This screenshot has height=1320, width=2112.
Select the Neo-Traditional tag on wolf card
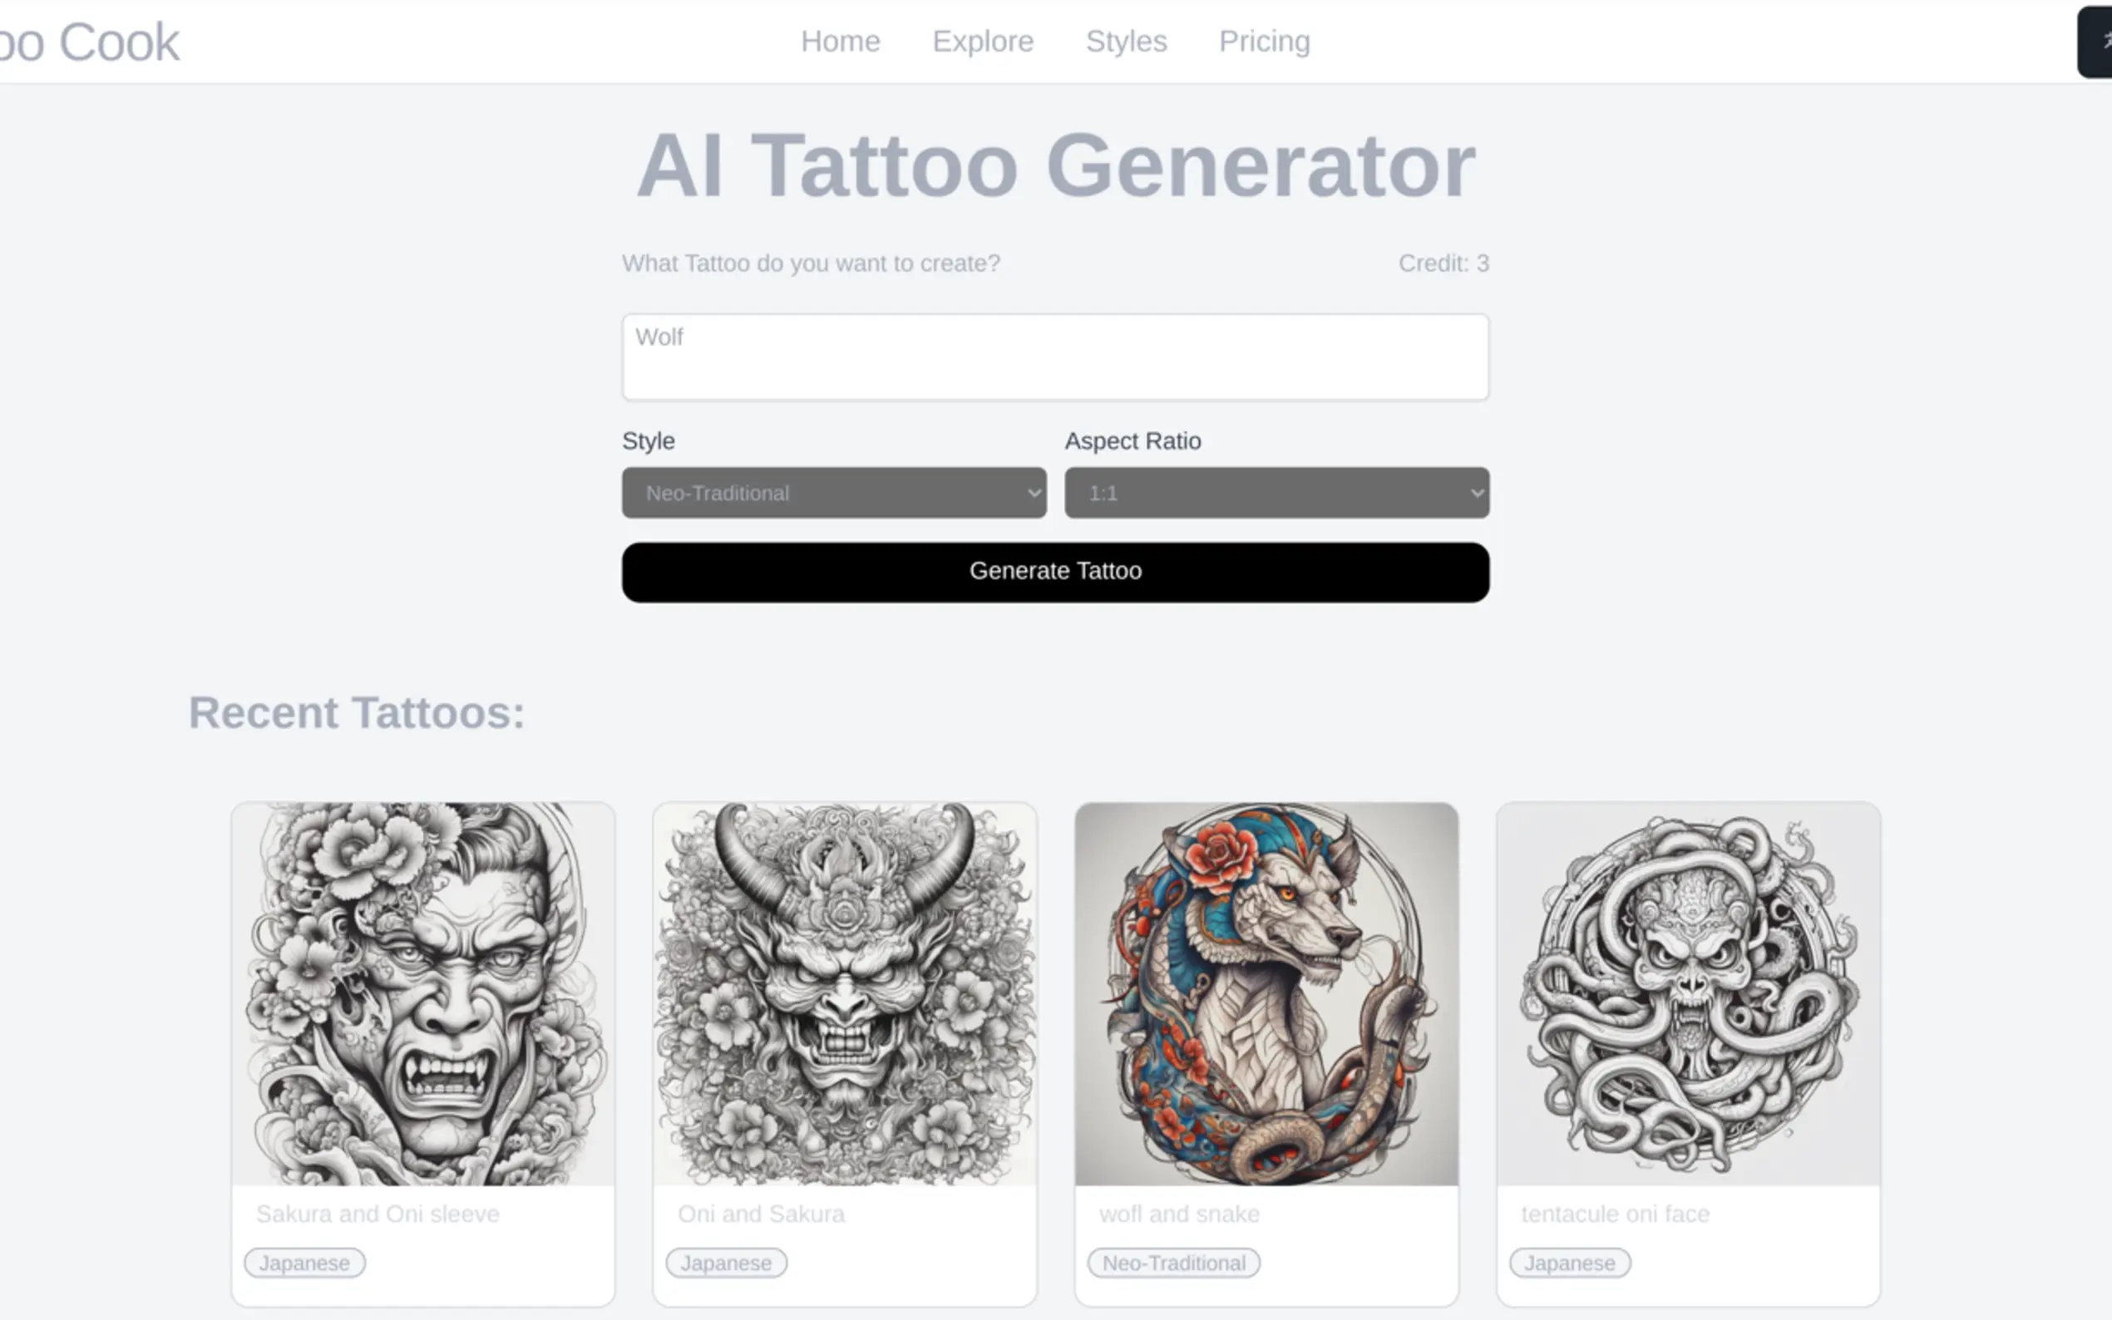(x=1173, y=1263)
